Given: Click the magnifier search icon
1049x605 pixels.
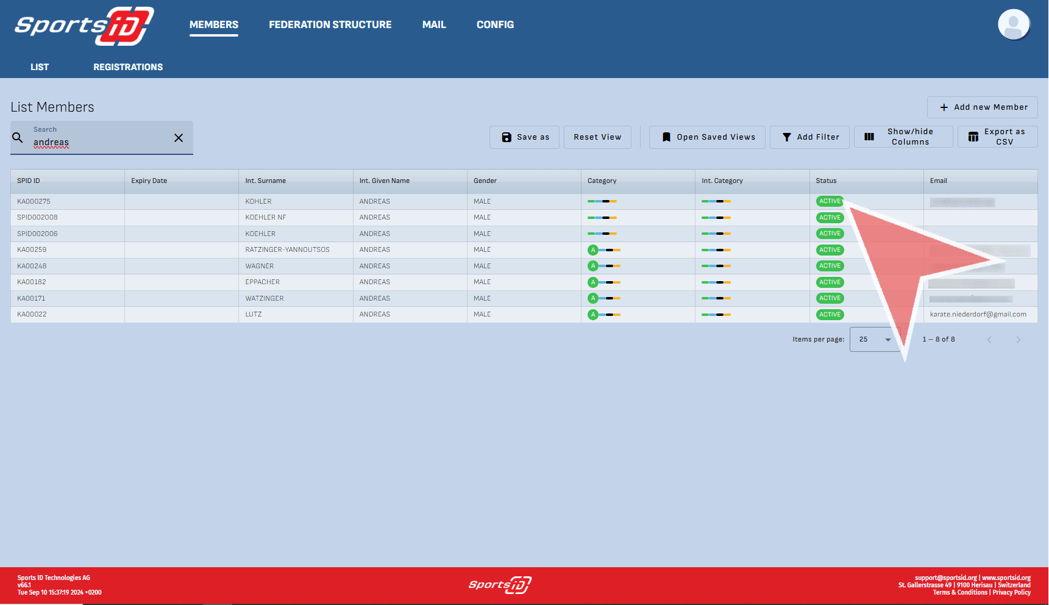Looking at the screenshot, I should [18, 138].
